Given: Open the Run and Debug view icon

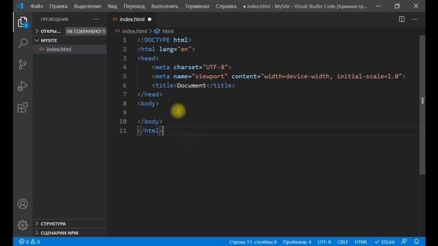Looking at the screenshot, I should point(23,86).
